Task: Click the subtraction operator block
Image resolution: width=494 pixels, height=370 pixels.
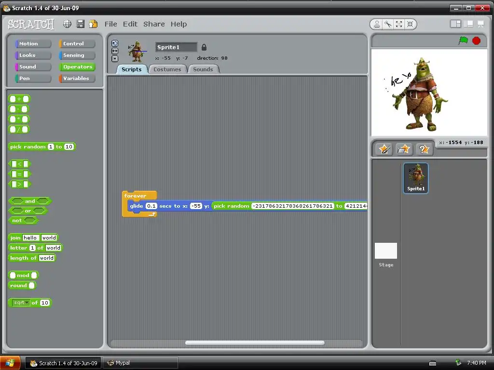Action: (19, 109)
